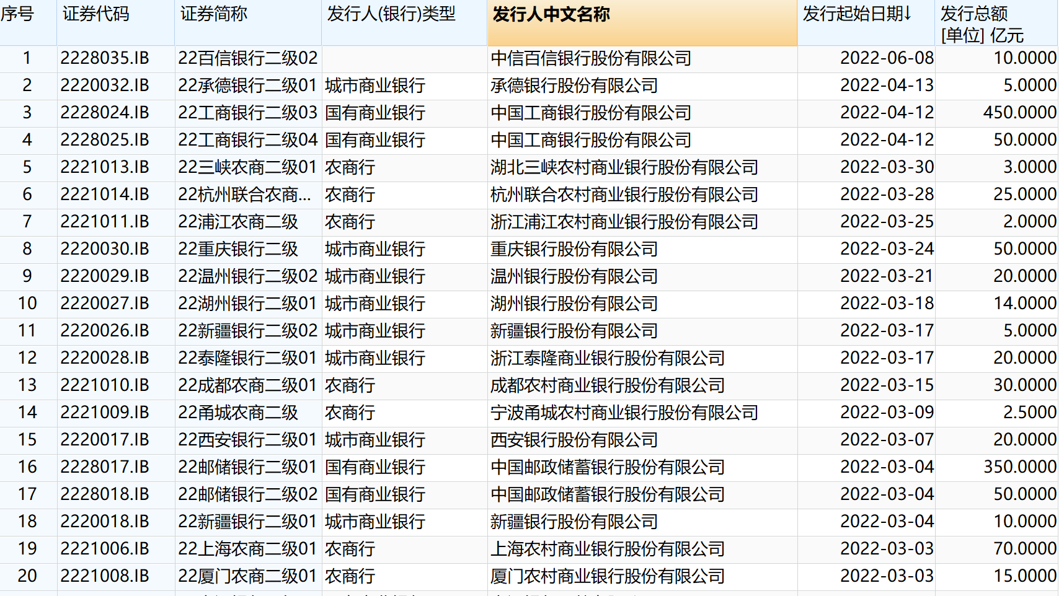This screenshot has height=596, width=1064.
Task: Click the 2.5000 amount cell
Action: click(x=1030, y=413)
